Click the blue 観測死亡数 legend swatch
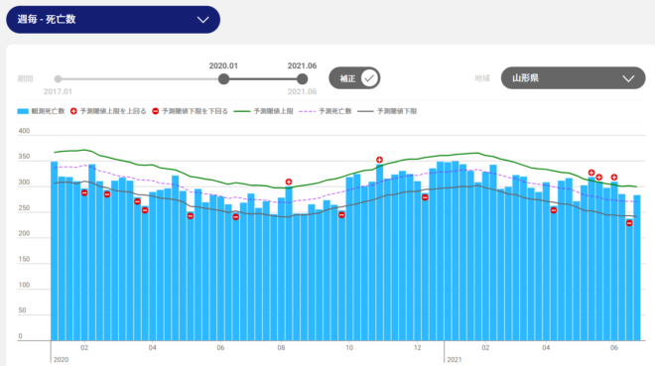The image size is (655, 366). (23, 111)
